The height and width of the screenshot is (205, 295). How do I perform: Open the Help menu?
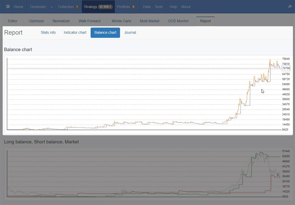coord(173,6)
